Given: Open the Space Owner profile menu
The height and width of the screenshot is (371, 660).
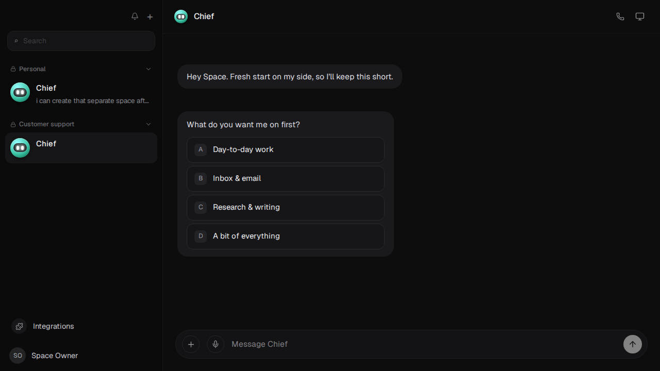Looking at the screenshot, I should (x=44, y=356).
